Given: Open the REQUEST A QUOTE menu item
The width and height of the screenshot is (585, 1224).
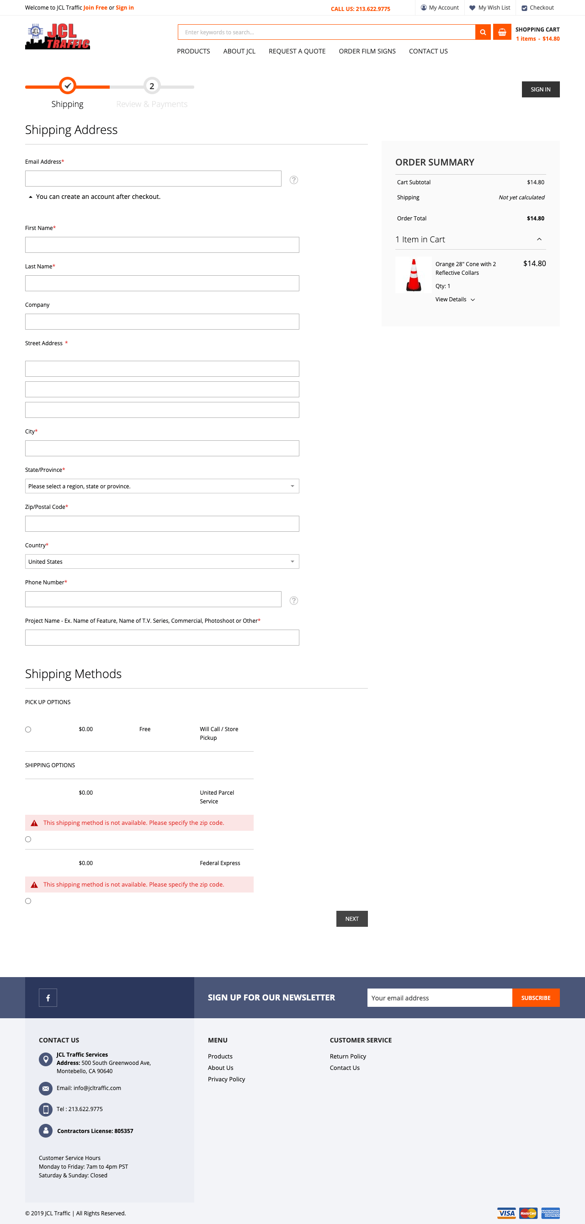Looking at the screenshot, I should tap(297, 51).
